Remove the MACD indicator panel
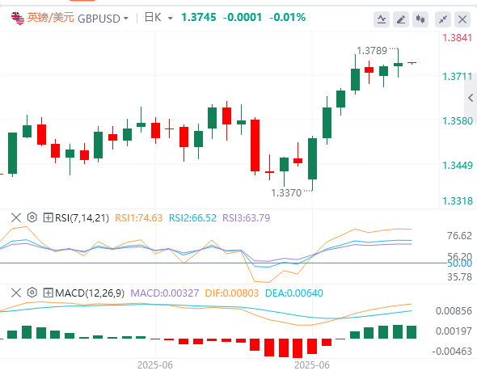This screenshot has width=477, height=375. (16, 293)
